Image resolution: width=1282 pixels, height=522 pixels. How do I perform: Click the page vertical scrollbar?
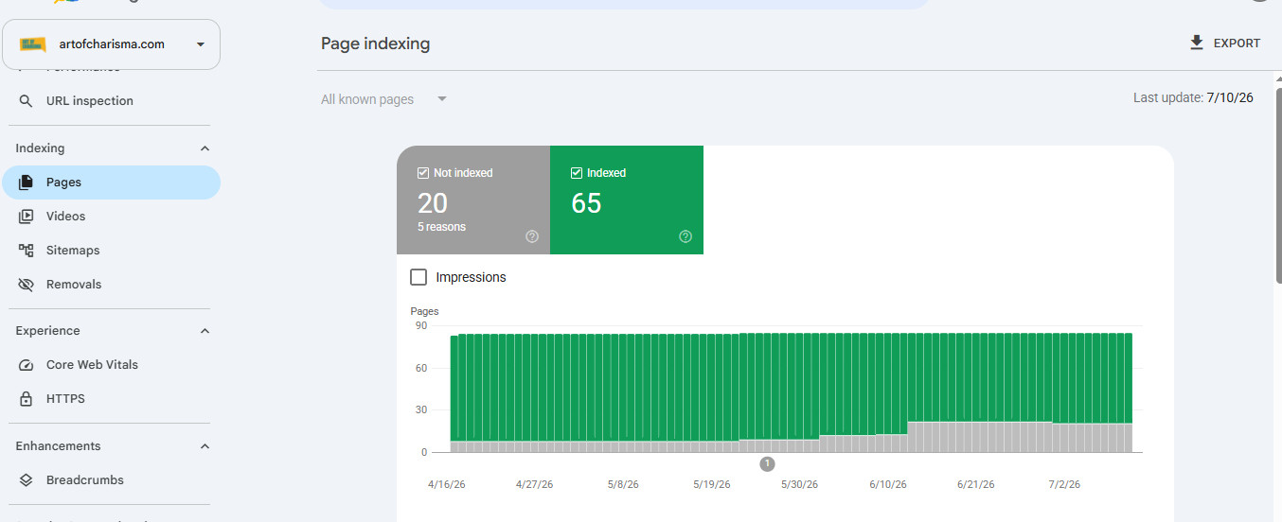(x=1278, y=187)
